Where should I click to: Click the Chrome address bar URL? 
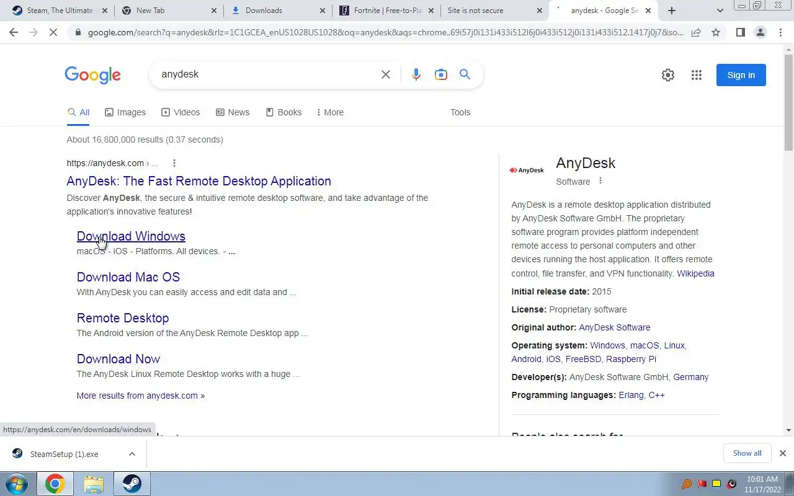click(x=385, y=32)
